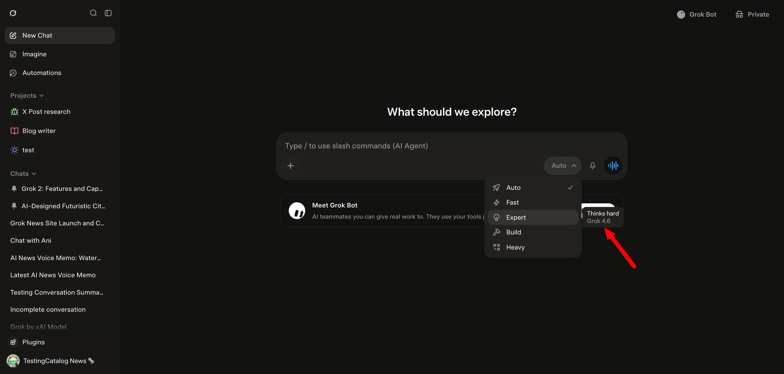
Task: Collapse the sidebar panel icon
Action: (x=108, y=13)
